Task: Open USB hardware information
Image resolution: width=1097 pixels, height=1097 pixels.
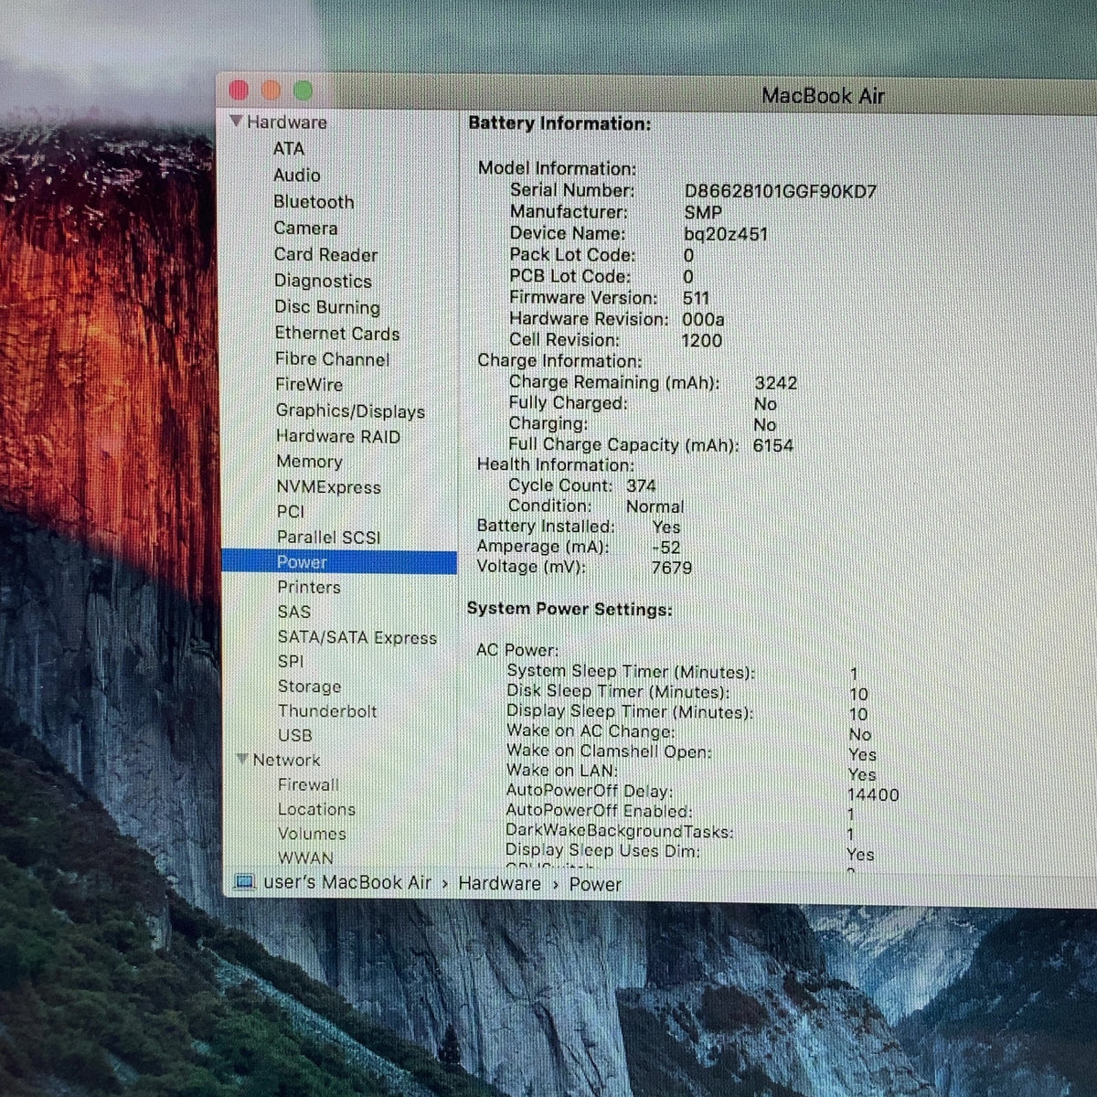Action: [x=295, y=735]
